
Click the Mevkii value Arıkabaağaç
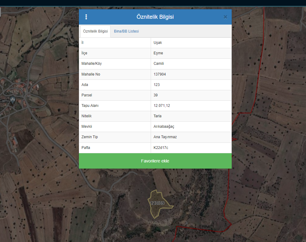(164, 127)
